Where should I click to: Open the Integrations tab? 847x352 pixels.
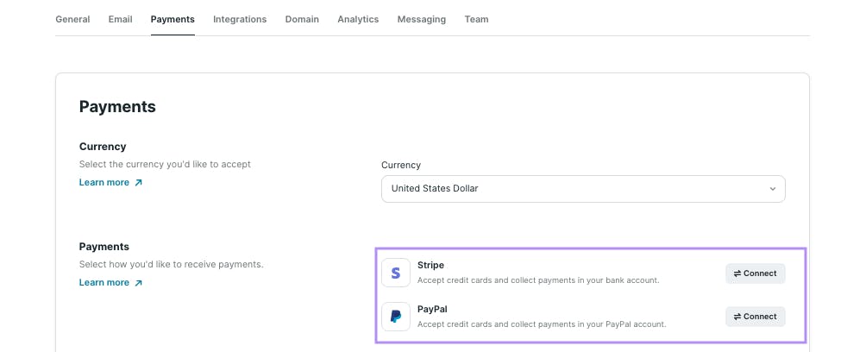click(240, 19)
